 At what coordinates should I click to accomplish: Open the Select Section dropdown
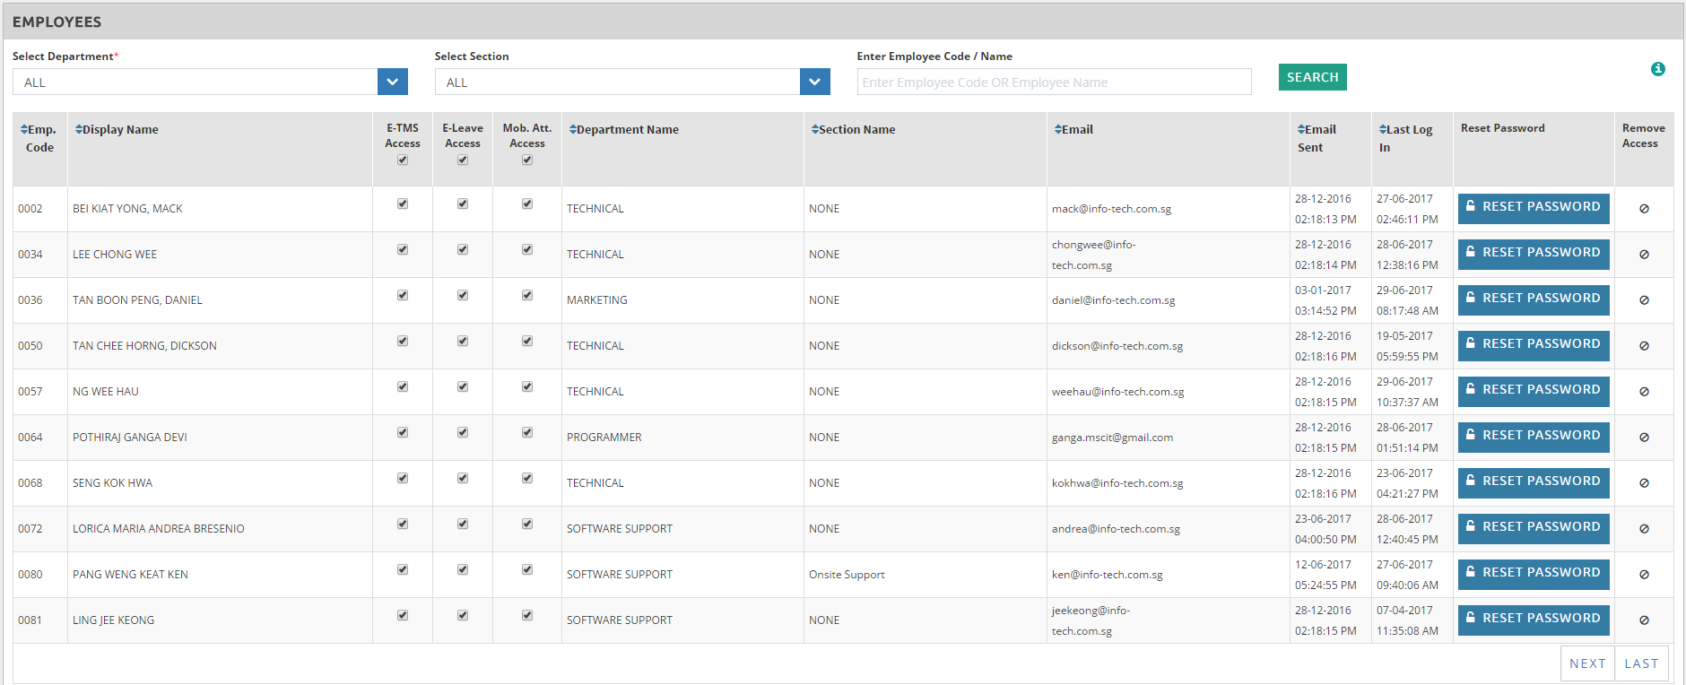tap(632, 82)
